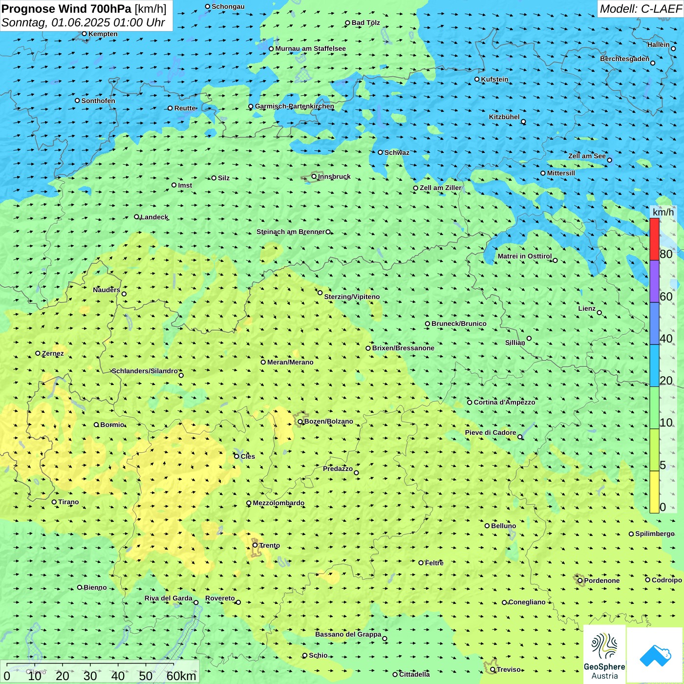Click the Meran/Merano location marker
Viewport: 684px width, 684px height.
[263, 362]
